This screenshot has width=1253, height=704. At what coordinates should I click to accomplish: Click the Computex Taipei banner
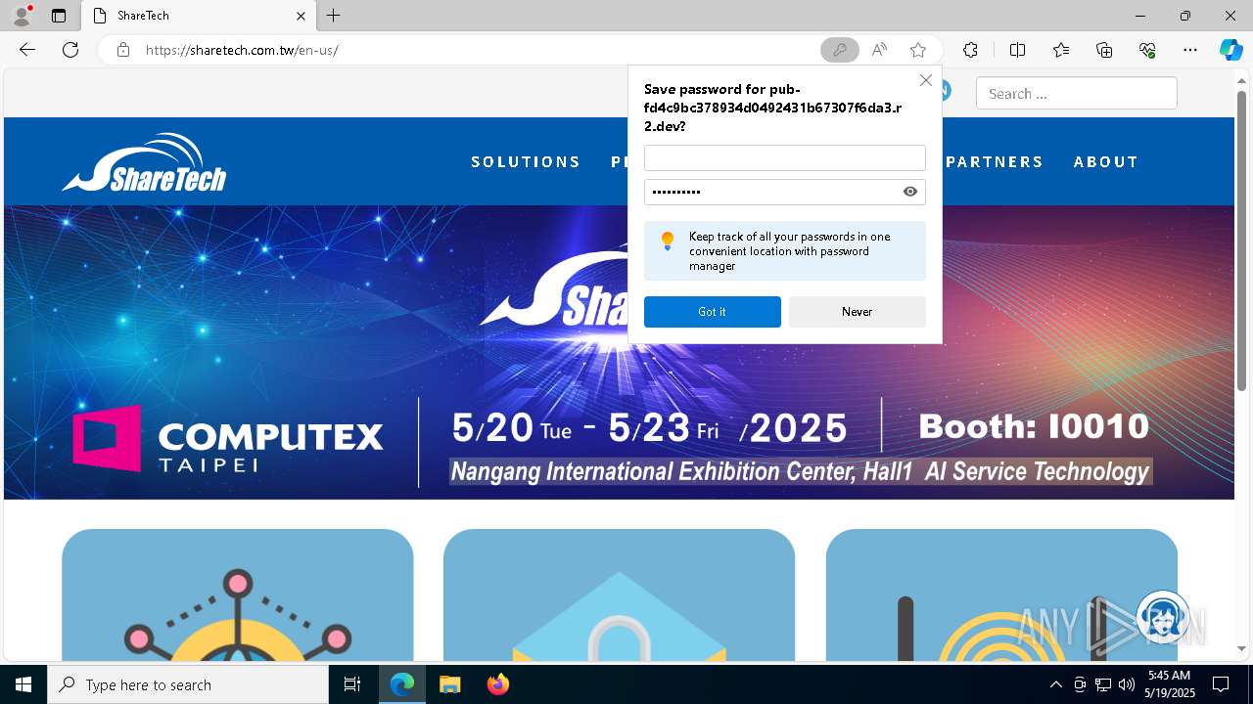pos(619,352)
